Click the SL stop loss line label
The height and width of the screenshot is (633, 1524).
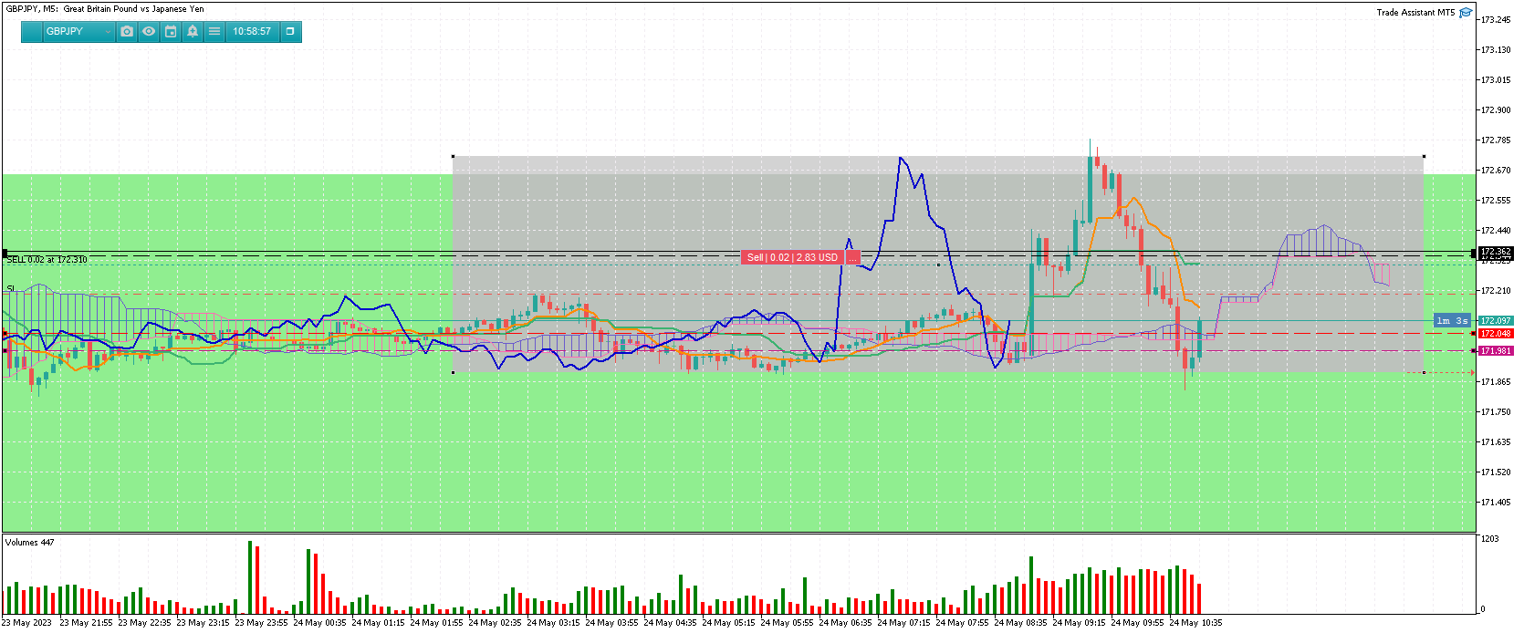coord(11,289)
